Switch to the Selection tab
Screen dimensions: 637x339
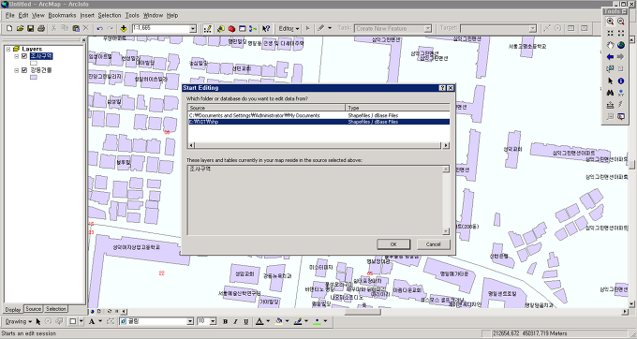[55, 309]
